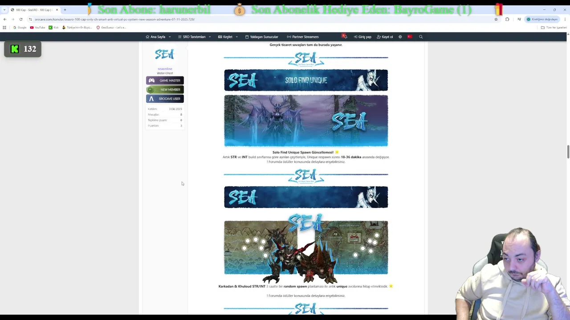Select the Turkish flag language icon
The width and height of the screenshot is (570, 320).
pyautogui.click(x=410, y=36)
